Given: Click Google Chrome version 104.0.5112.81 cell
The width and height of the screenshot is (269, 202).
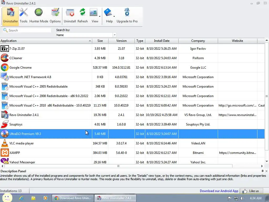Looking at the screenshot, I should 121,68.
